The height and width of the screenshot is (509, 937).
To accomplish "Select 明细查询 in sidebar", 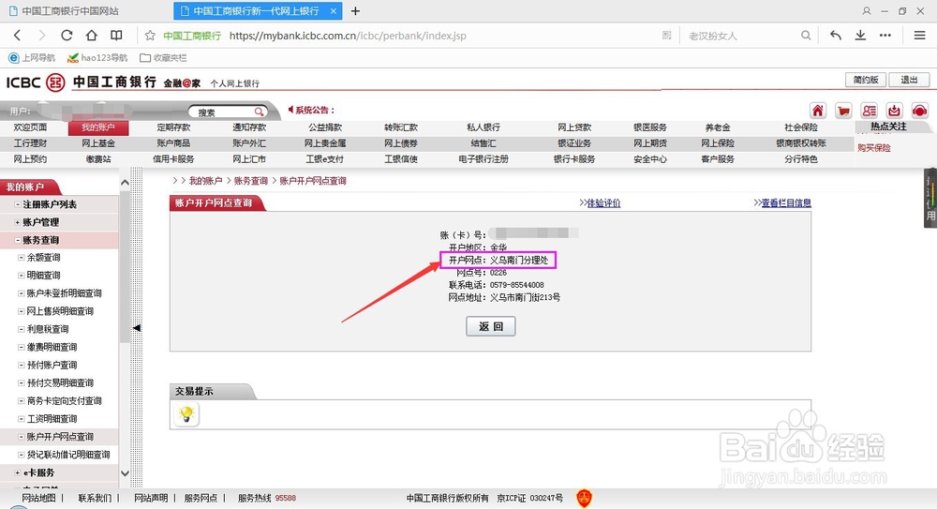I will [44, 276].
